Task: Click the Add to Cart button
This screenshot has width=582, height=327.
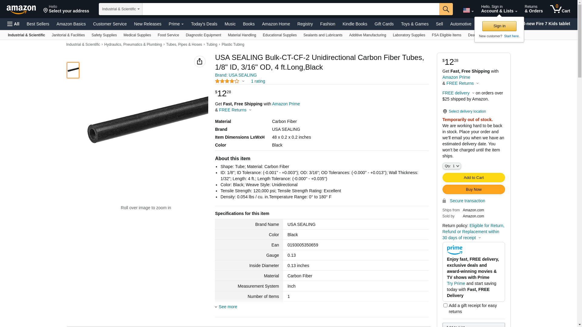Action: click(x=473, y=178)
